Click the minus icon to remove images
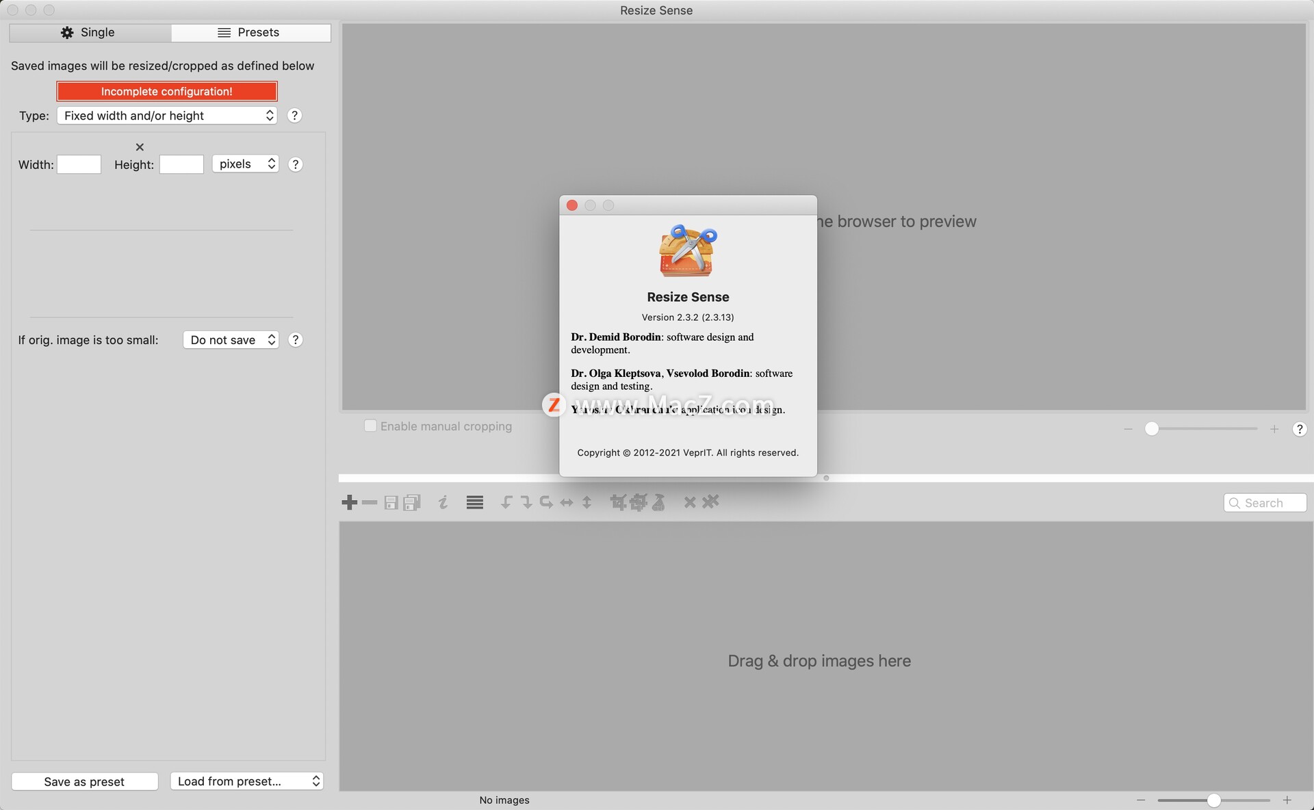 pos(370,503)
